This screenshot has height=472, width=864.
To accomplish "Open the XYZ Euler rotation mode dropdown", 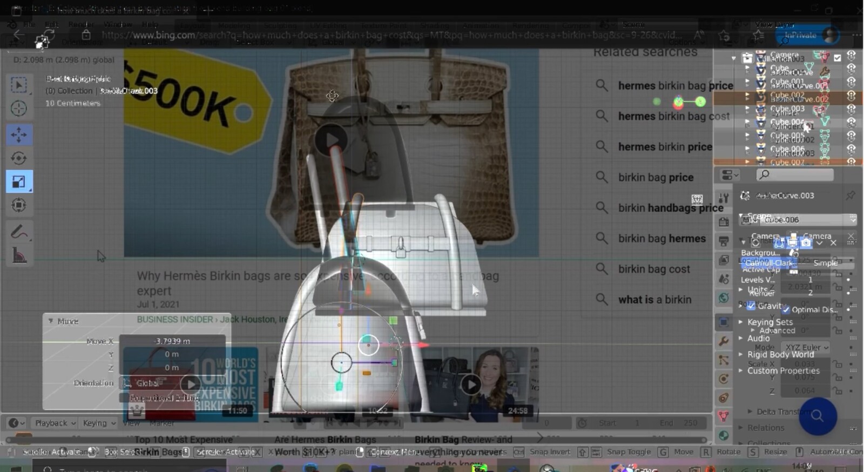I will coord(807,347).
